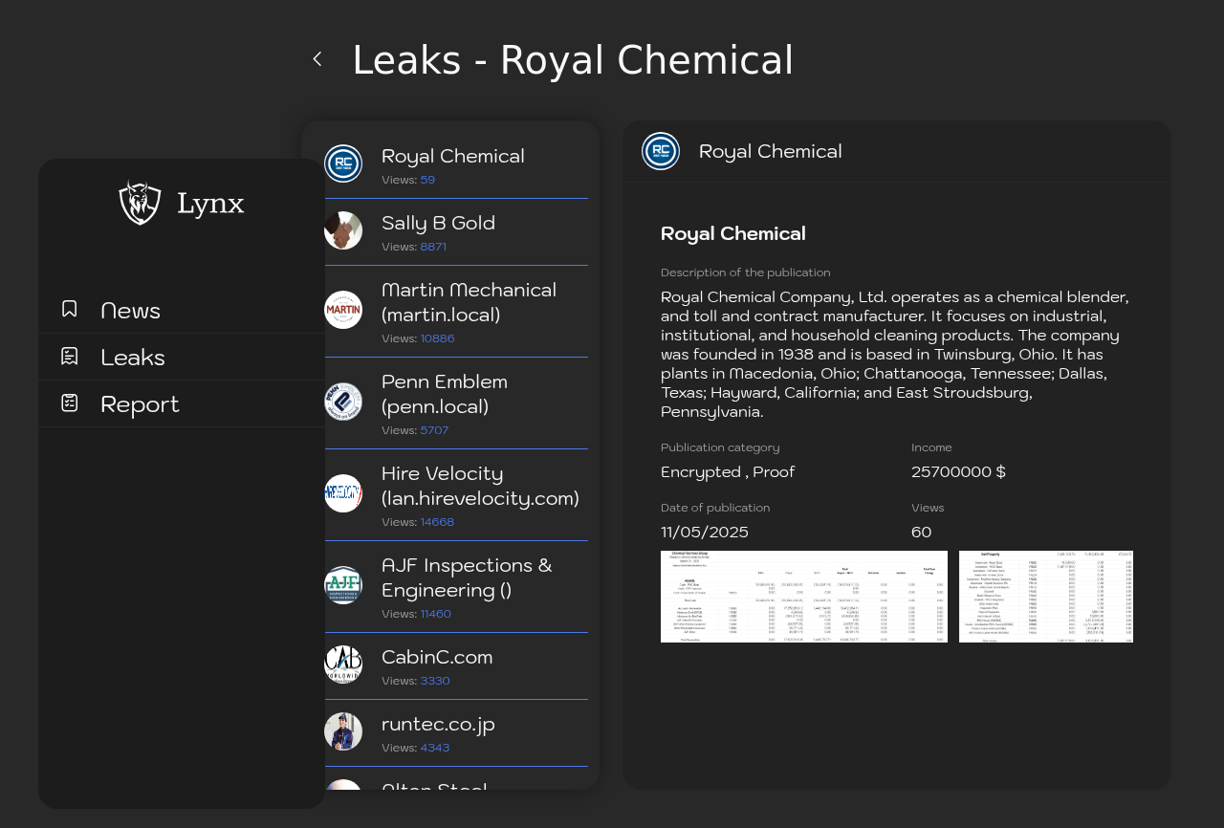Click the News bookmark icon
The height and width of the screenshot is (828, 1224).
(69, 309)
